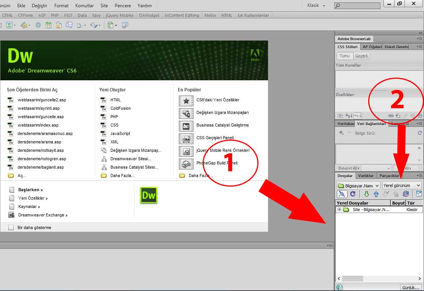Click the insert image toolbar icon
The height and width of the screenshot is (291, 424).
[10, 25]
